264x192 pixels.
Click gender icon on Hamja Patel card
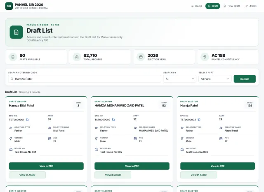coord(182,139)
